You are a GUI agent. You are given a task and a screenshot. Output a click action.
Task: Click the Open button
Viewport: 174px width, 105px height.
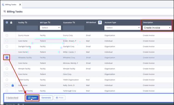click(x=32, y=98)
